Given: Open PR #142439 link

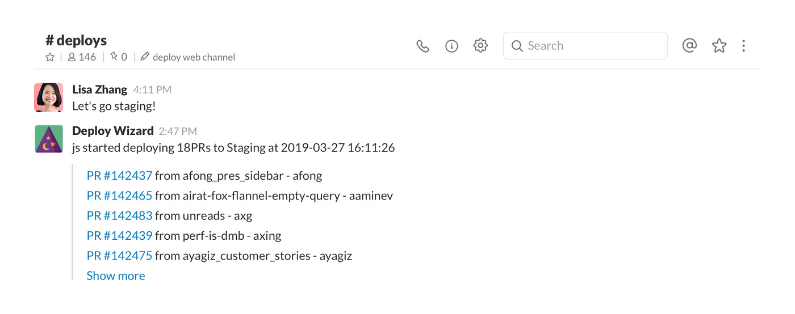Looking at the screenshot, I should pyautogui.click(x=120, y=235).
